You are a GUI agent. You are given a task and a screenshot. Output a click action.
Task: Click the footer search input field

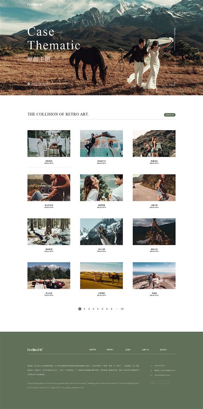point(160,382)
